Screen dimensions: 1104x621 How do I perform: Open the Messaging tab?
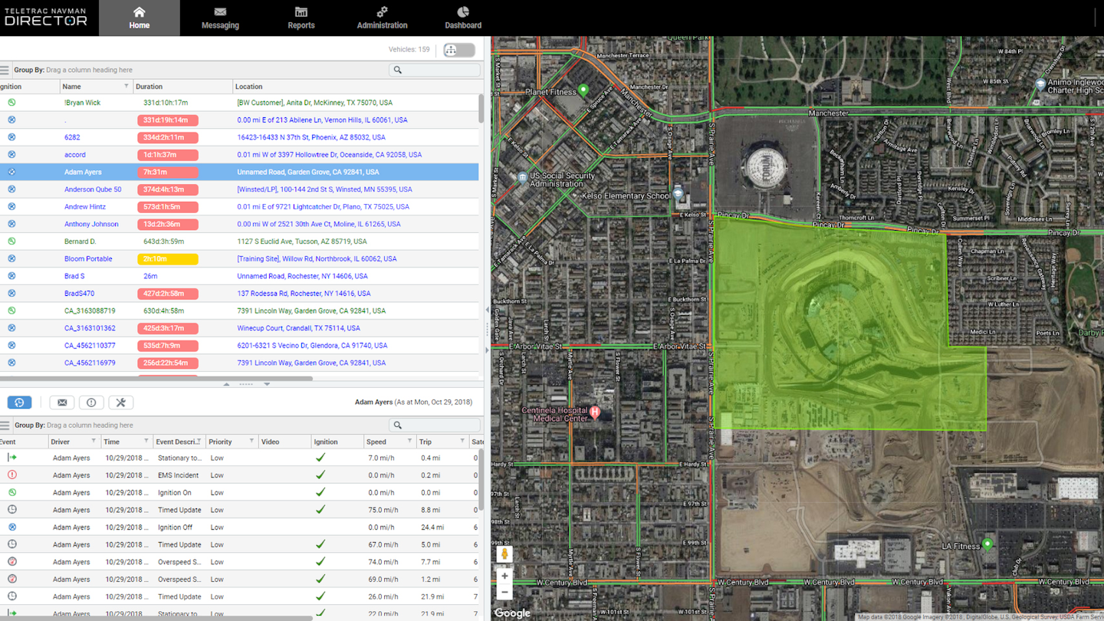(220, 18)
